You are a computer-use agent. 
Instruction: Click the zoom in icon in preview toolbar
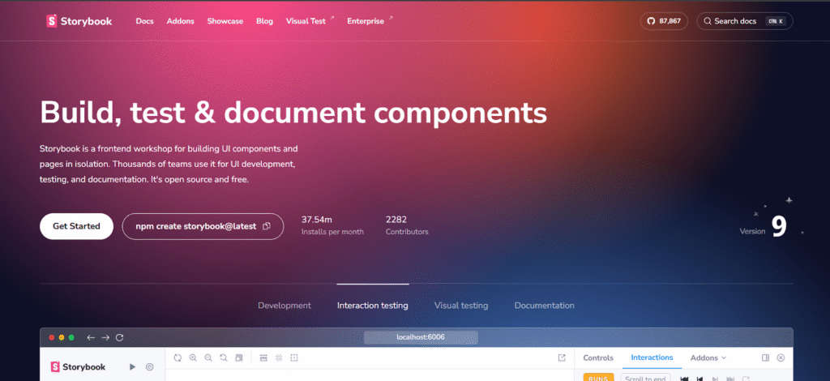(x=193, y=357)
